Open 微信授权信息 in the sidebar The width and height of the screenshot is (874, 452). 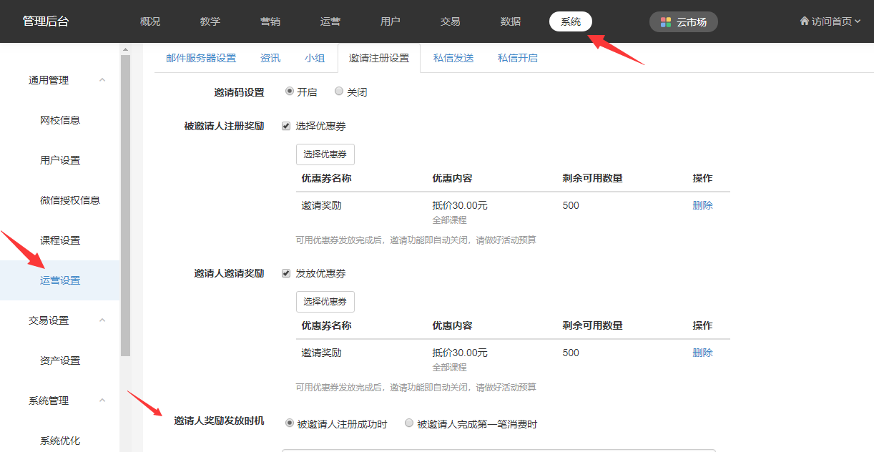tap(70, 200)
